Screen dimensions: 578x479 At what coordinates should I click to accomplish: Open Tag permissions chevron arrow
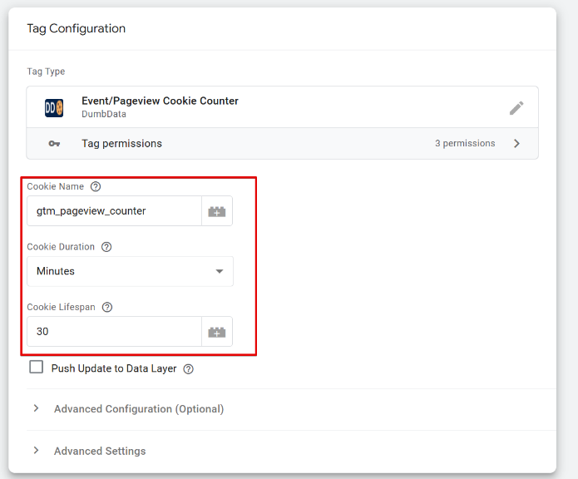point(516,143)
